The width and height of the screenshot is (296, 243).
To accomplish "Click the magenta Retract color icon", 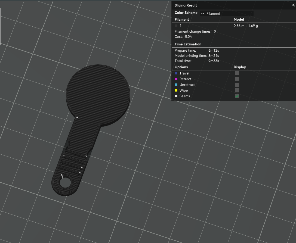I will [x=176, y=79].
